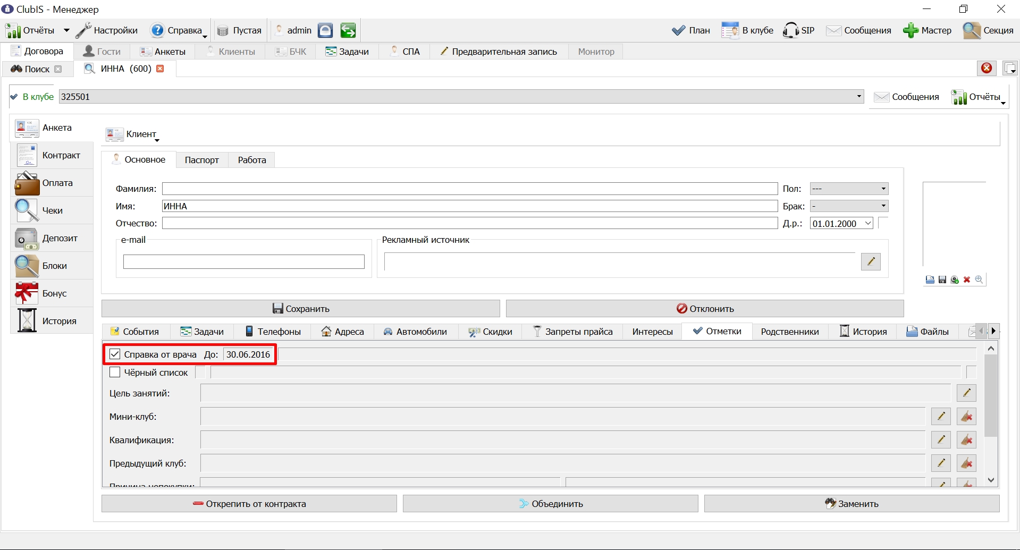This screenshot has height=550, width=1020.
Task: Open Оплата wallet in the sidebar
Action: tap(52, 183)
